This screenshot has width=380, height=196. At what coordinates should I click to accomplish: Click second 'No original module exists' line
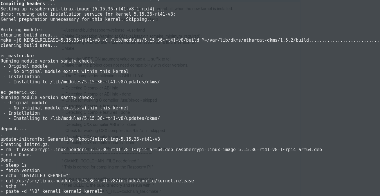click(x=69, y=108)
